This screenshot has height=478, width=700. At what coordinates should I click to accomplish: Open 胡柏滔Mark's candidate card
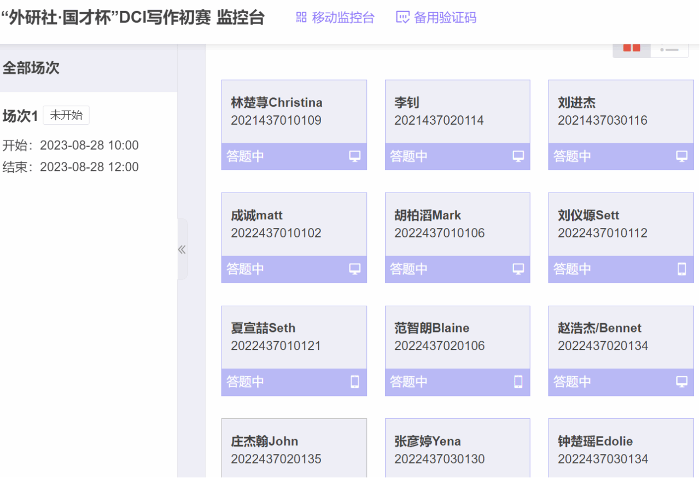click(x=457, y=224)
